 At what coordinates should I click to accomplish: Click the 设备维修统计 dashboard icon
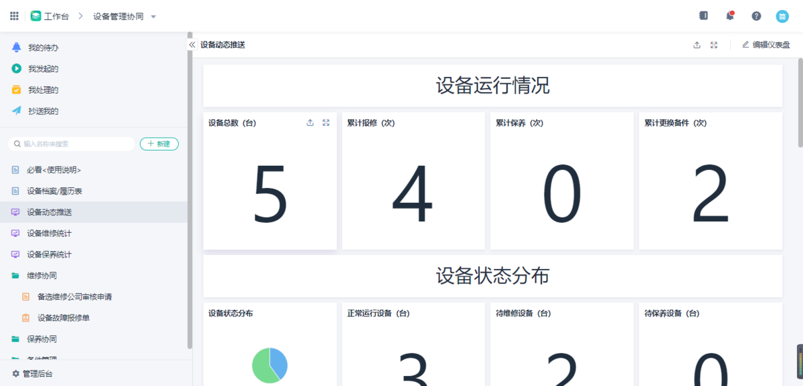pos(15,233)
